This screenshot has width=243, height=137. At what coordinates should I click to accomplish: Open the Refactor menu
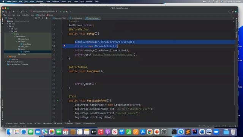coord(56,2)
